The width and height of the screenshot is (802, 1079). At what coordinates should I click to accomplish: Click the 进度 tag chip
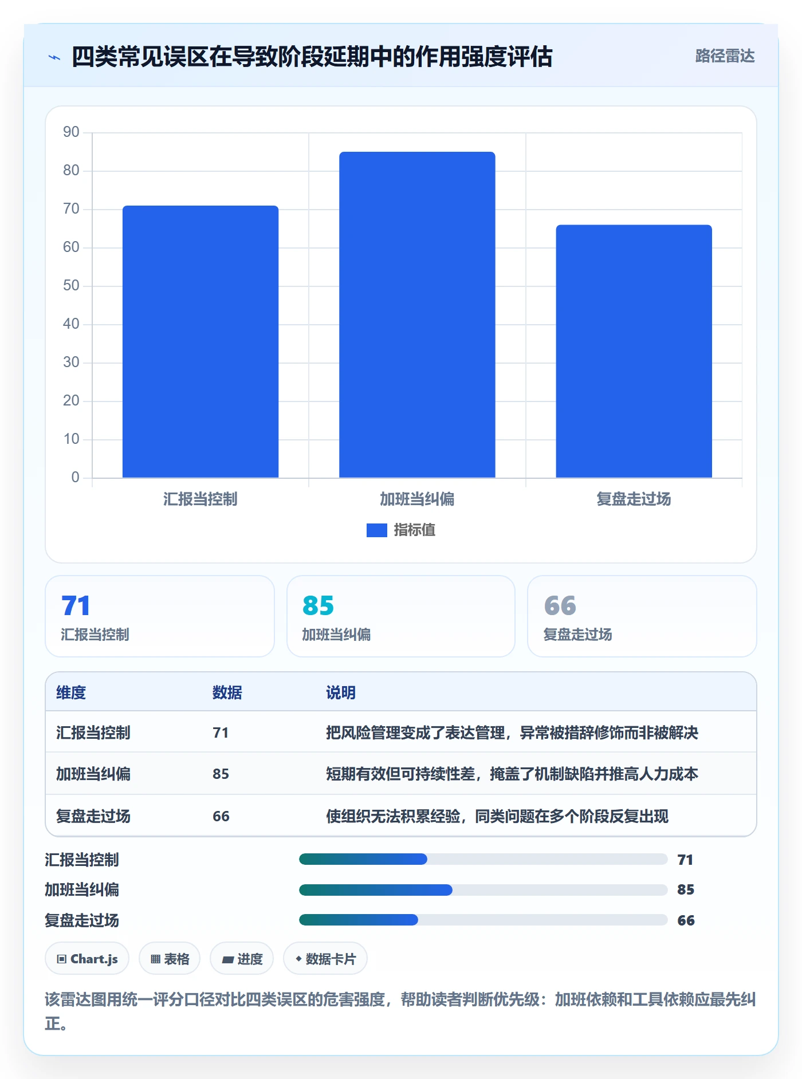242,958
